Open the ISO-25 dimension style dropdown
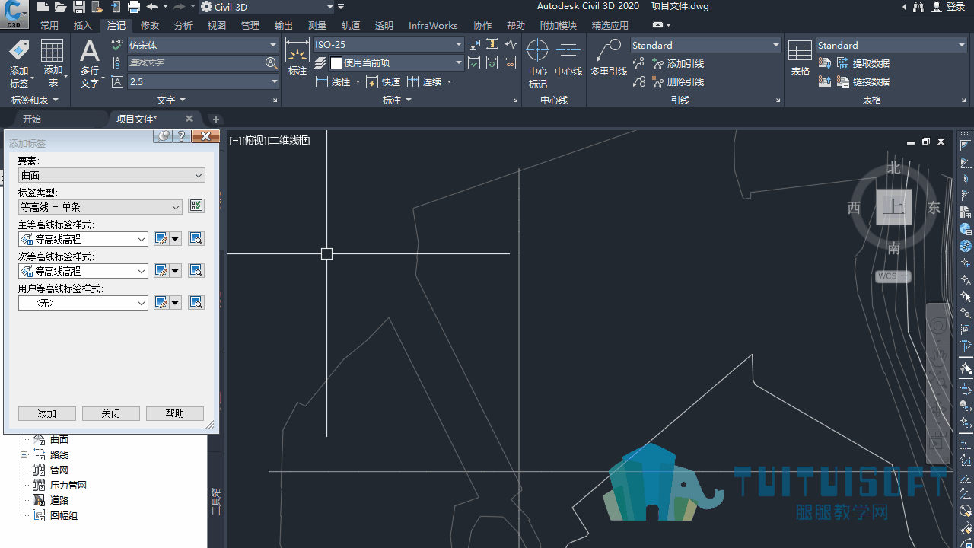974x548 pixels. pyautogui.click(x=389, y=44)
